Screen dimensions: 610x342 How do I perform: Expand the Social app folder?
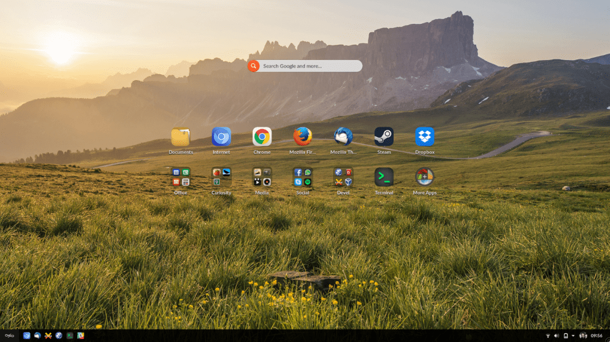tap(303, 177)
